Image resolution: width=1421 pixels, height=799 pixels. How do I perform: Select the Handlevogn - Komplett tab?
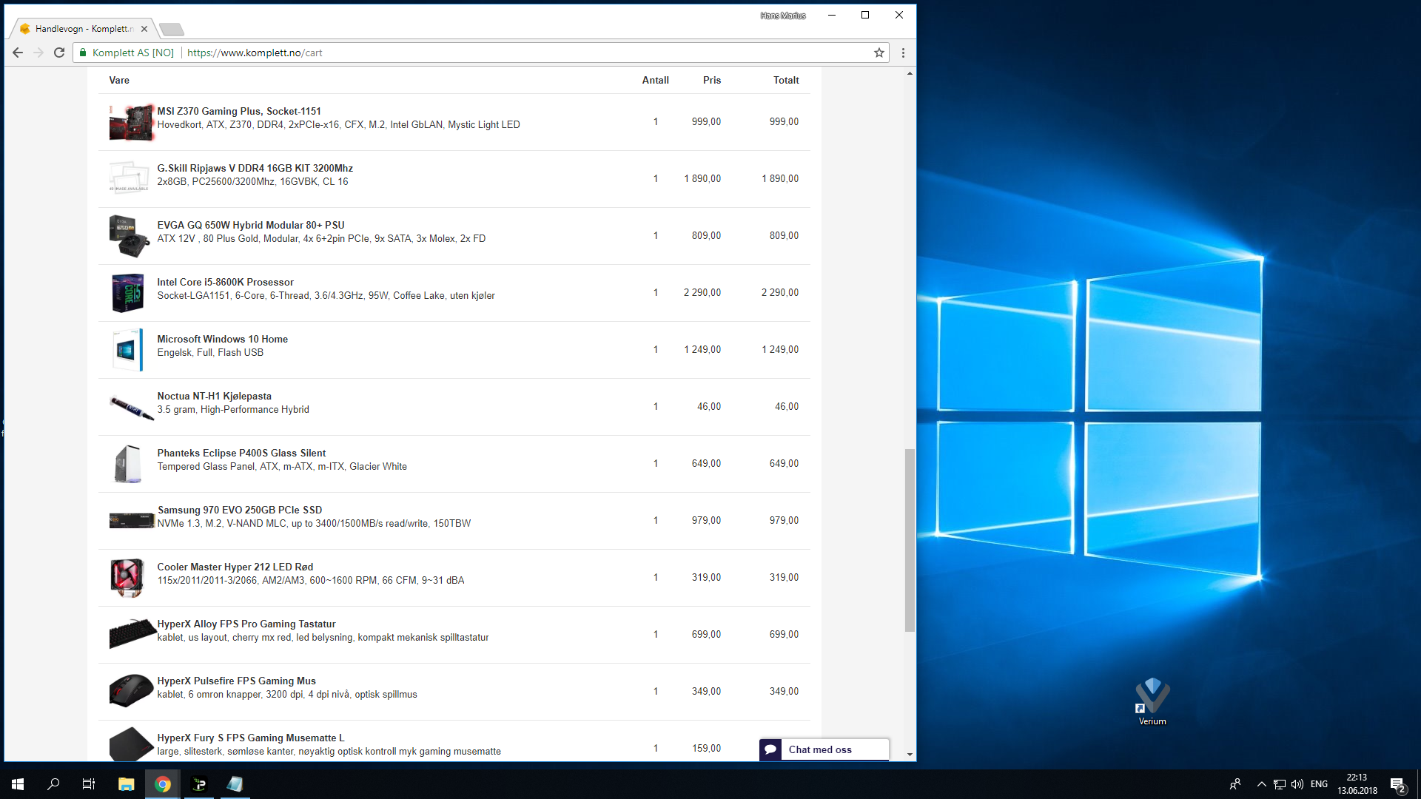point(81,29)
